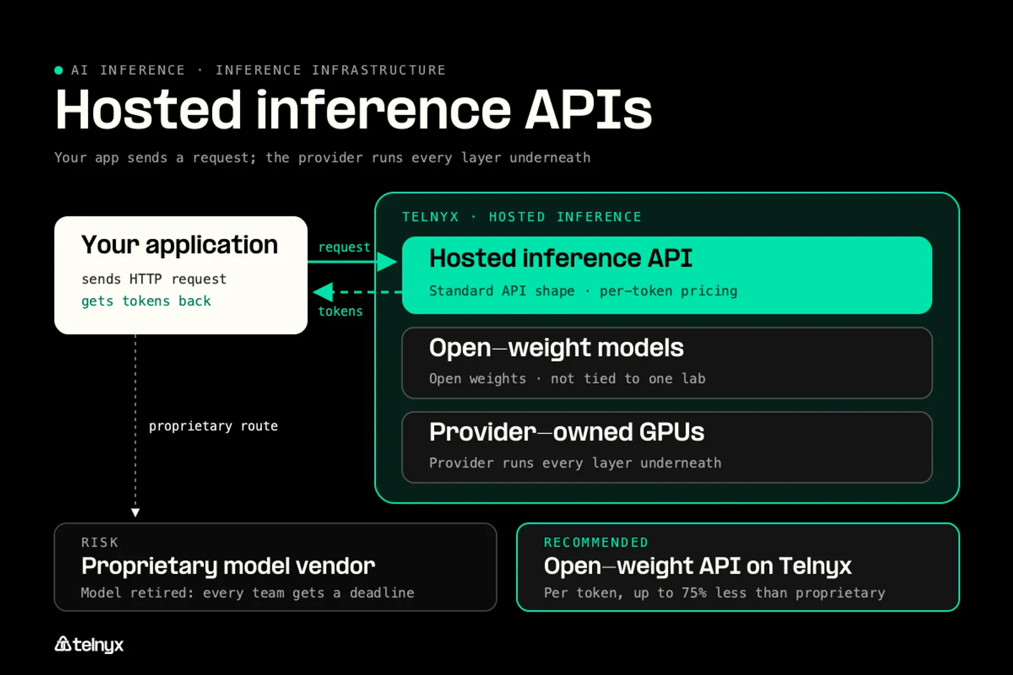This screenshot has height=675, width=1013.
Task: Select the 'Open-weight models' heading
Action: (x=556, y=348)
